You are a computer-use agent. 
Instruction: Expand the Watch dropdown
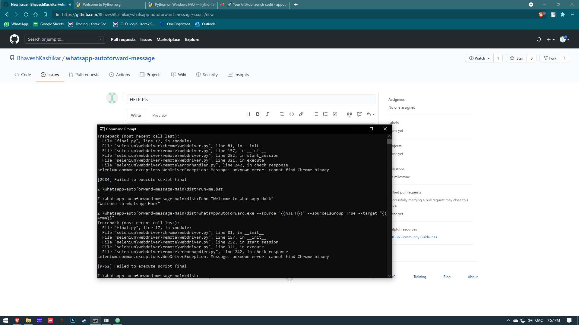pos(479,58)
